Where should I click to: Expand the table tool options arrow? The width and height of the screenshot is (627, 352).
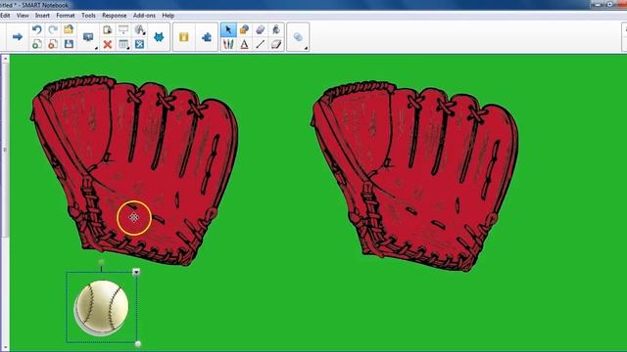tap(128, 48)
